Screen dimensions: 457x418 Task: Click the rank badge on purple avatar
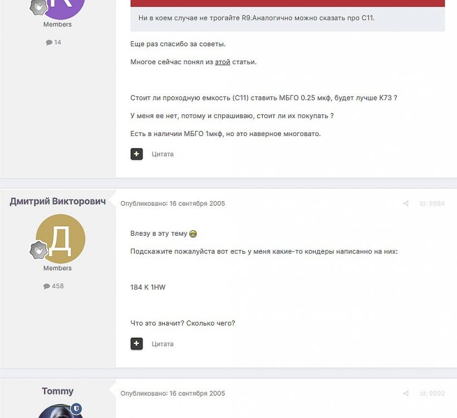39,7
